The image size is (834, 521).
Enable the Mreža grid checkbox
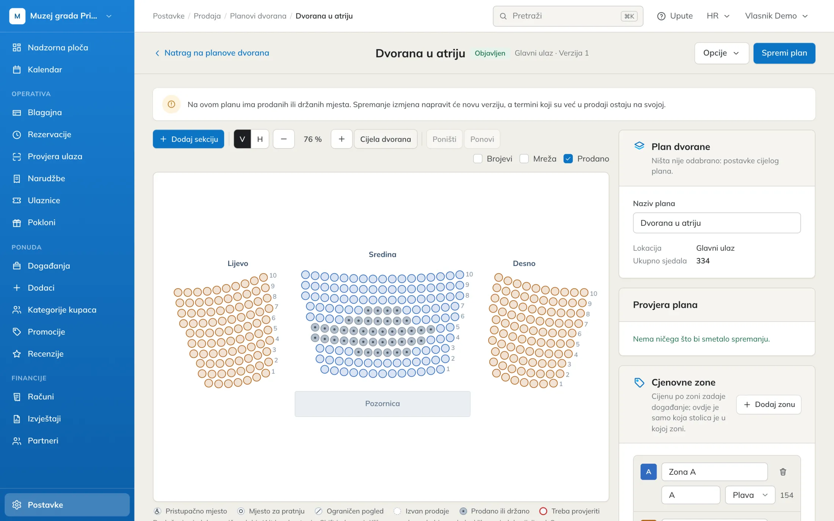pos(524,159)
